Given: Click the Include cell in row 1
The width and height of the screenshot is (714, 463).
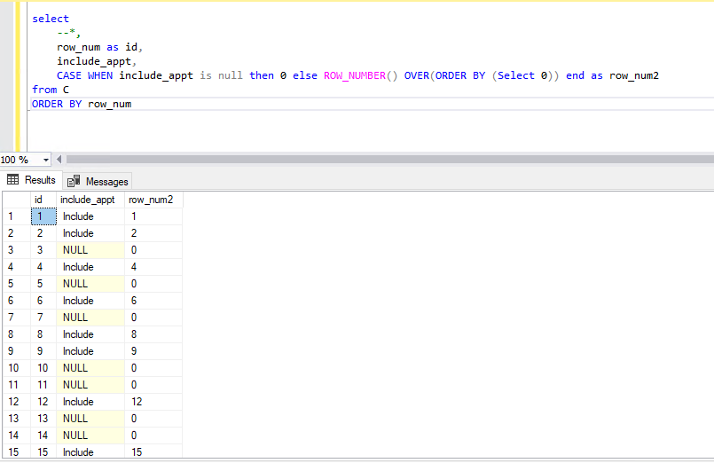Looking at the screenshot, I should tap(90, 216).
